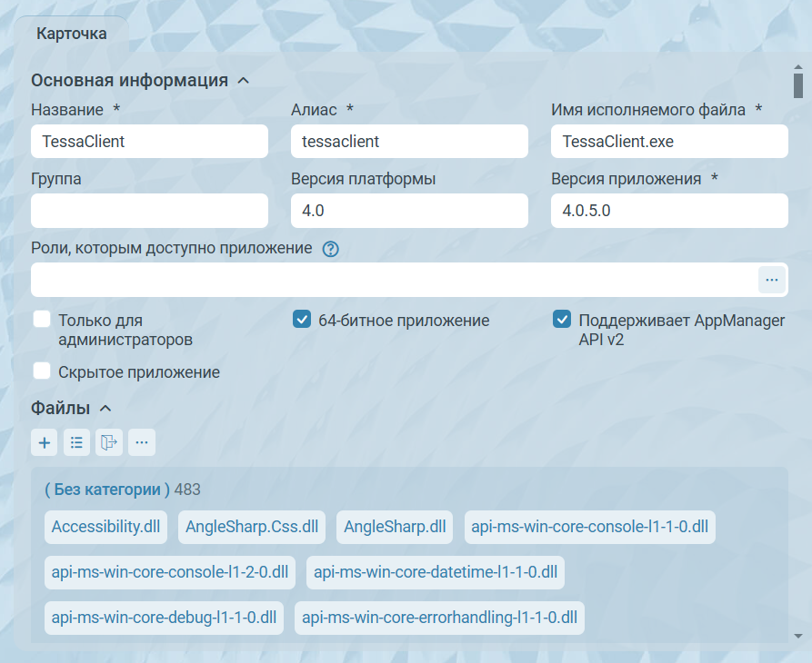Switch to the 'Карточка' tab
The image size is (812, 663).
71,35
